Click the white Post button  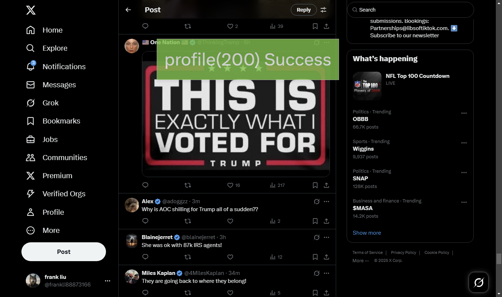(64, 252)
